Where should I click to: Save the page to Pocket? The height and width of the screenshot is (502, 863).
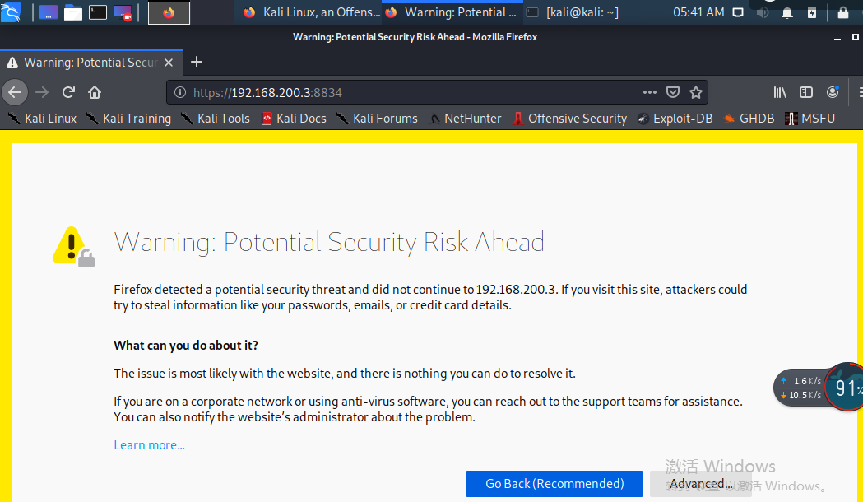(x=673, y=92)
